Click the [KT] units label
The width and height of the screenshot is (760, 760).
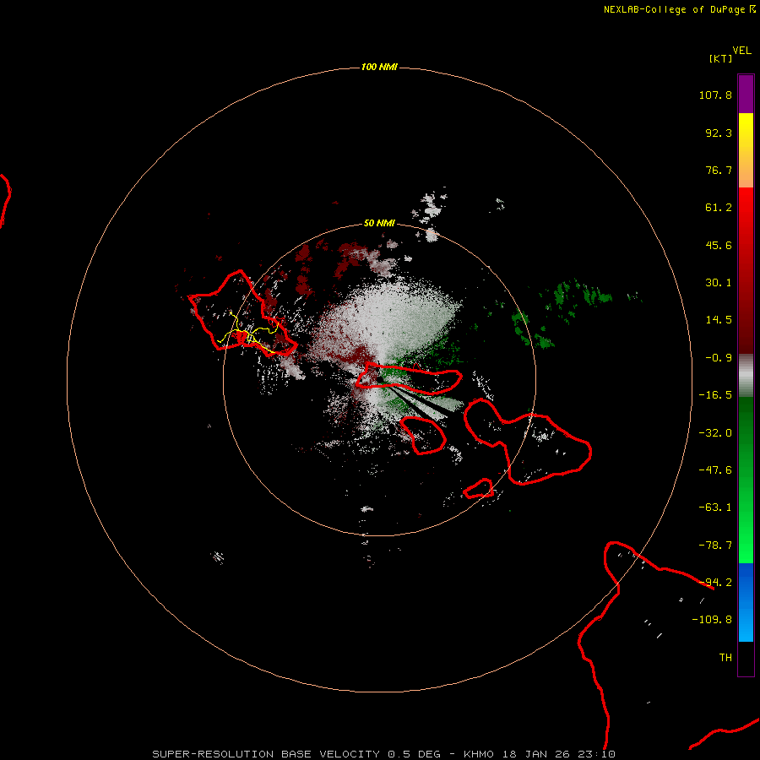click(x=721, y=58)
